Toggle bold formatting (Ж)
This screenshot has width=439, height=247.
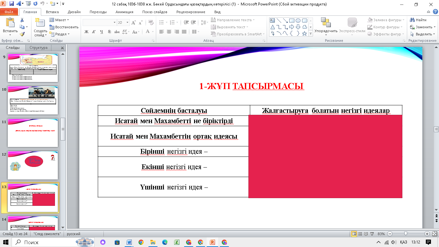pyautogui.click(x=86, y=32)
